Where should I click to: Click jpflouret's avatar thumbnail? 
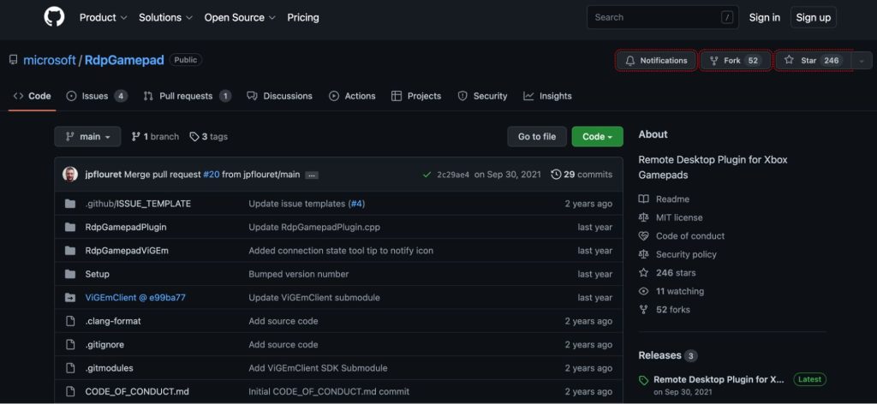tap(70, 175)
